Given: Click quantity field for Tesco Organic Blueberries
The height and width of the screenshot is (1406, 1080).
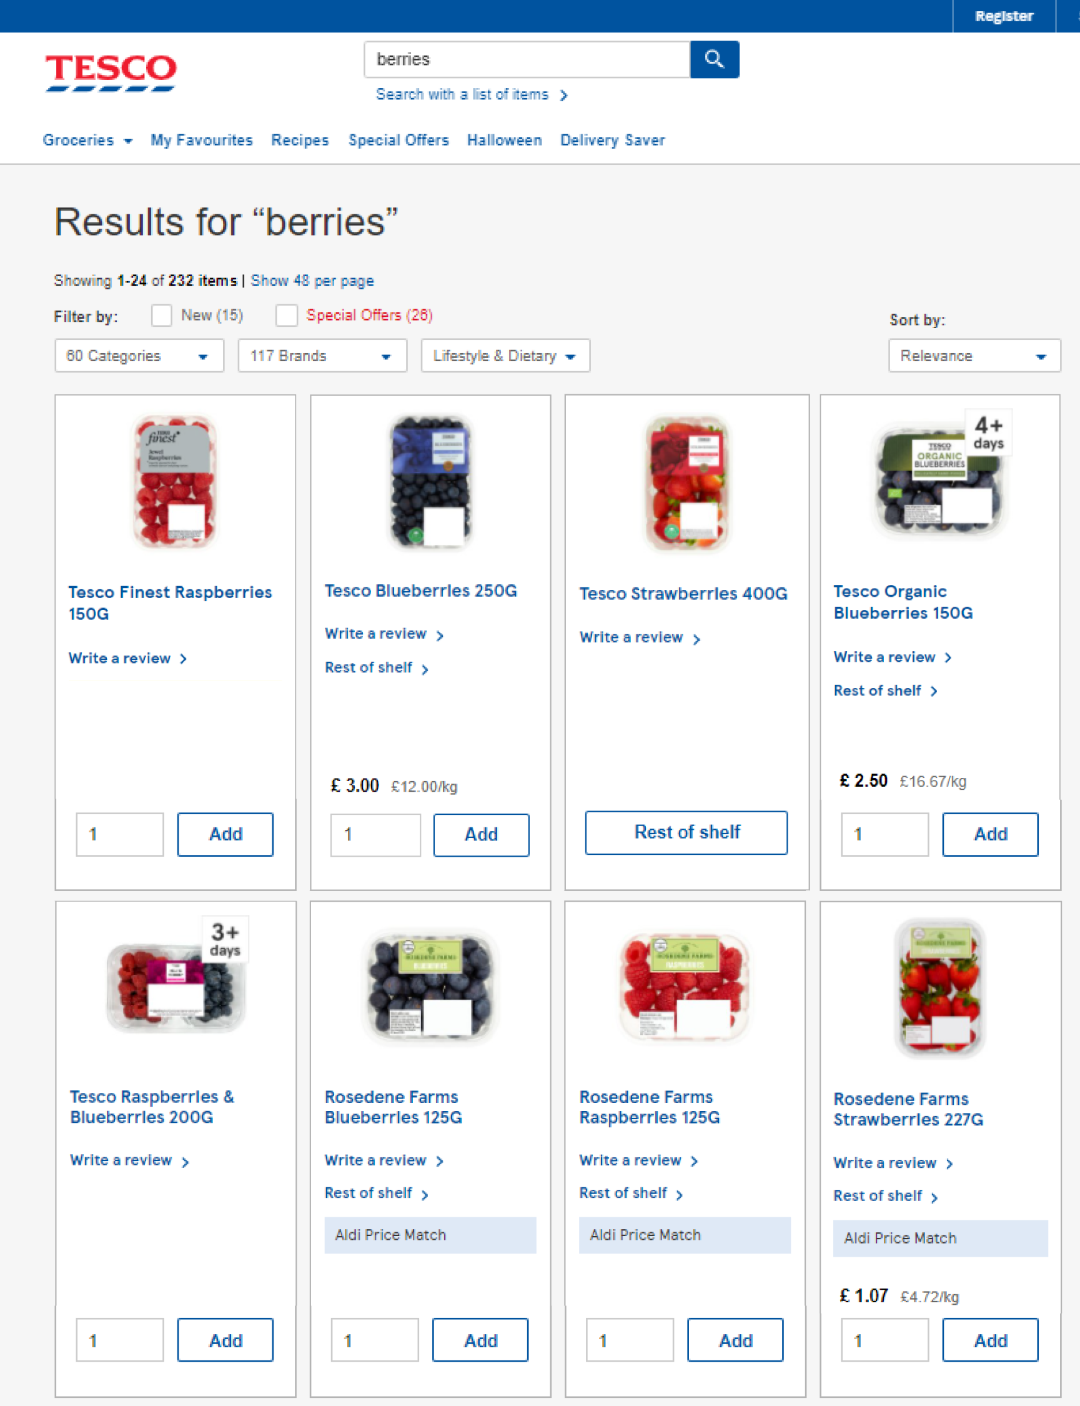Looking at the screenshot, I should coord(884,834).
